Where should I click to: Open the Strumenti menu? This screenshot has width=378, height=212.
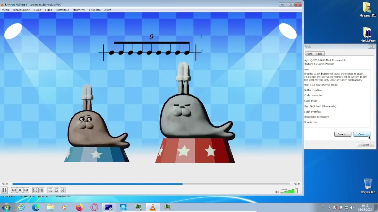(x=79, y=10)
